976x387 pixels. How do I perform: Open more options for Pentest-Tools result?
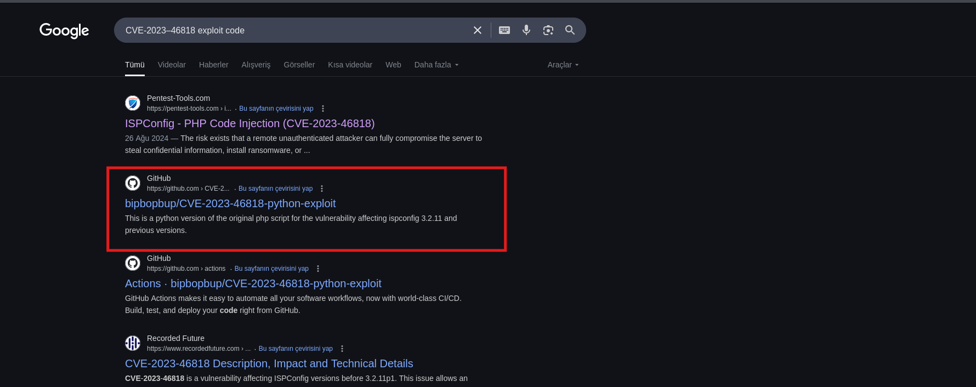[323, 109]
